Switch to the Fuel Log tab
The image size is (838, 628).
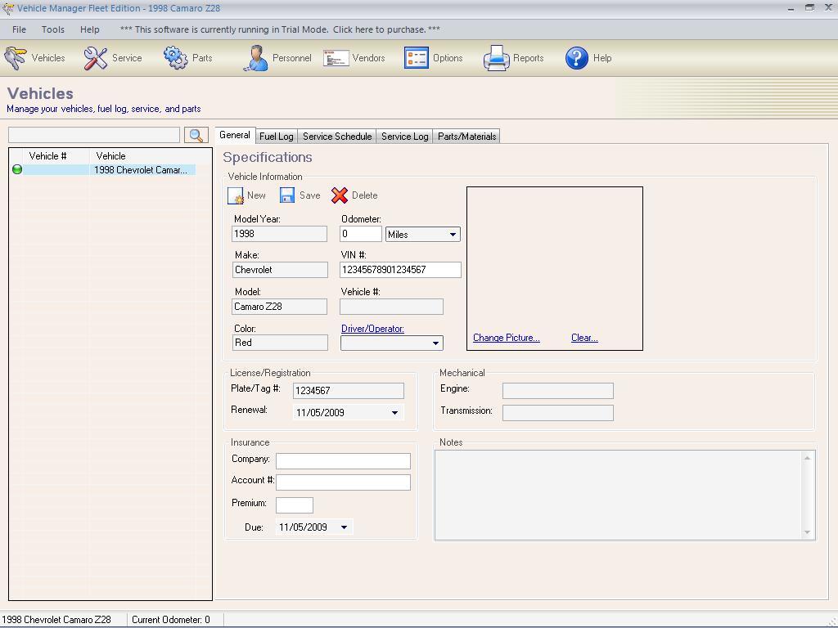coord(276,136)
